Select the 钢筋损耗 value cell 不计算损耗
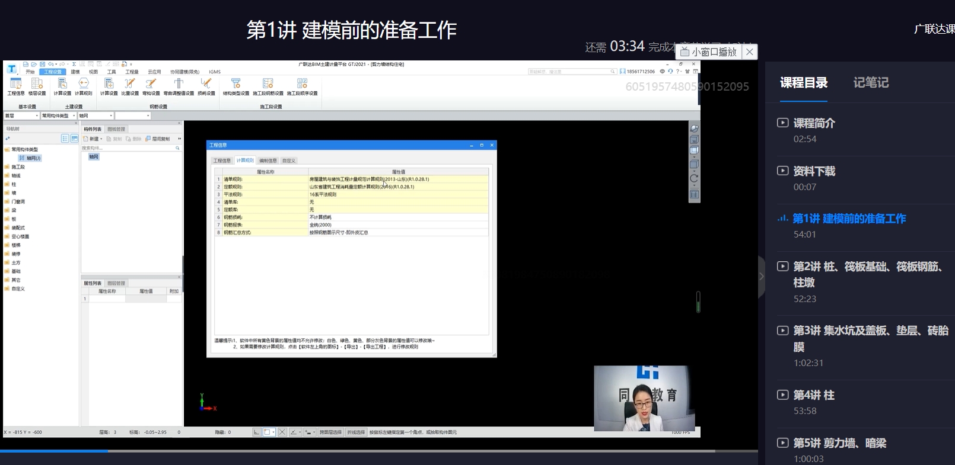 click(398, 217)
